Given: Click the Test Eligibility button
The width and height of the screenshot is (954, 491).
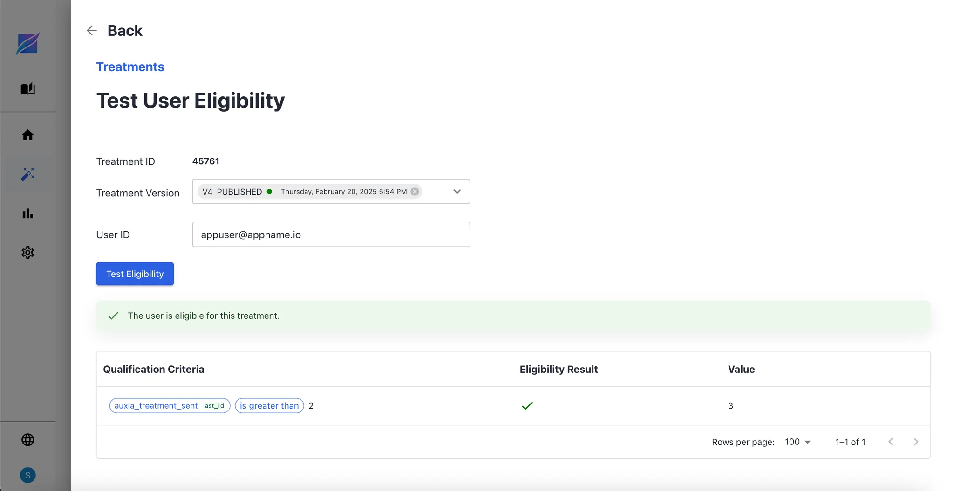Looking at the screenshot, I should pyautogui.click(x=135, y=274).
